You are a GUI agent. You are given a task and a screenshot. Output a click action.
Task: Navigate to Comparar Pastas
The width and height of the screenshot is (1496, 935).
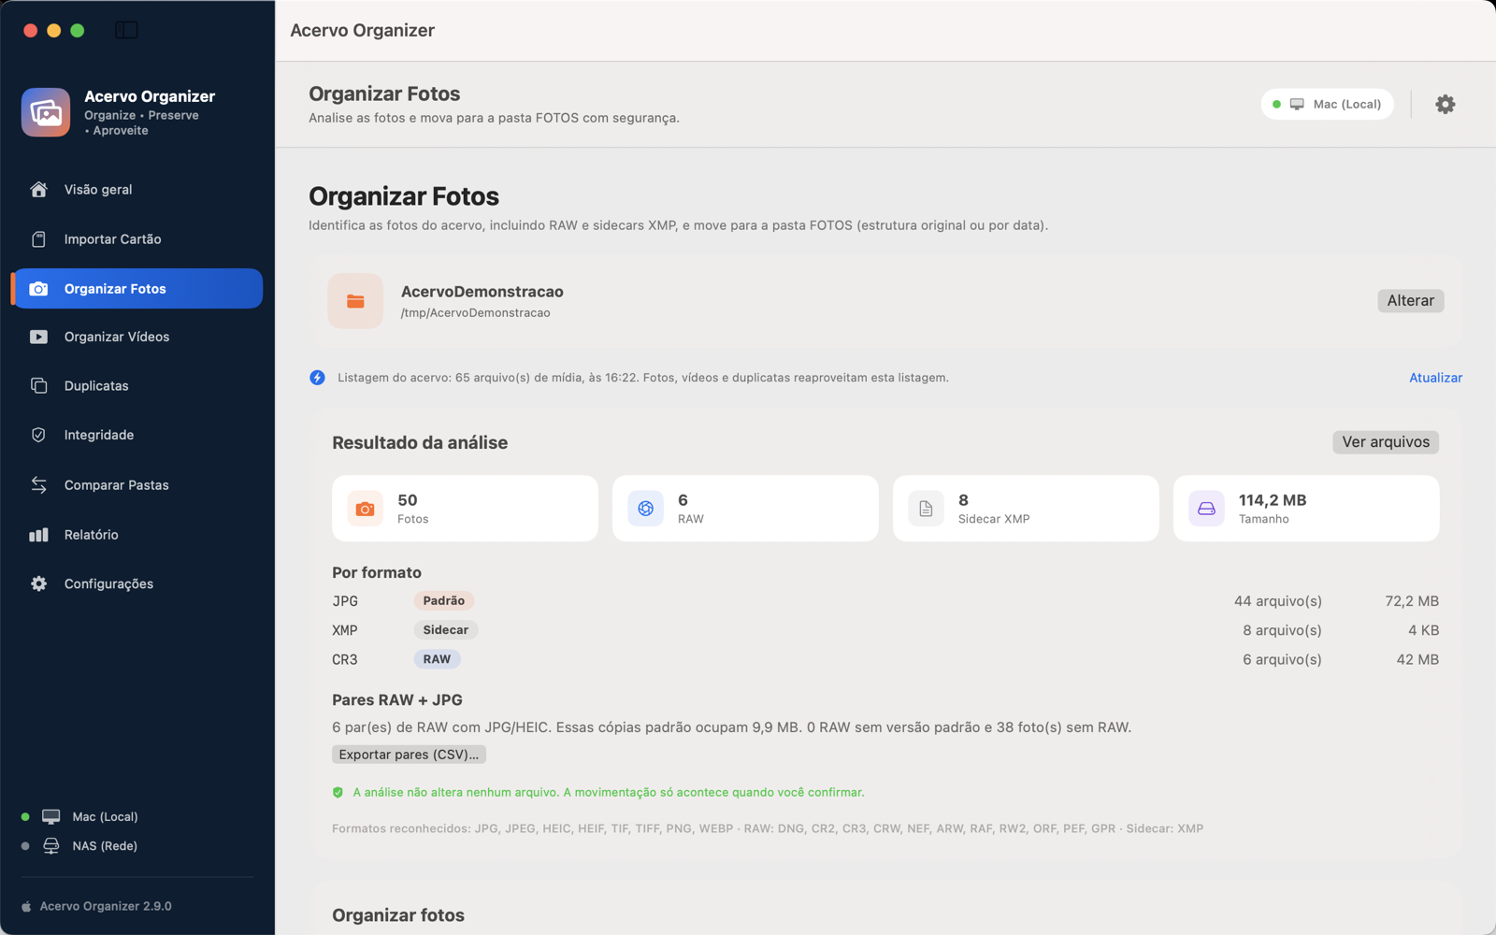pos(137,485)
